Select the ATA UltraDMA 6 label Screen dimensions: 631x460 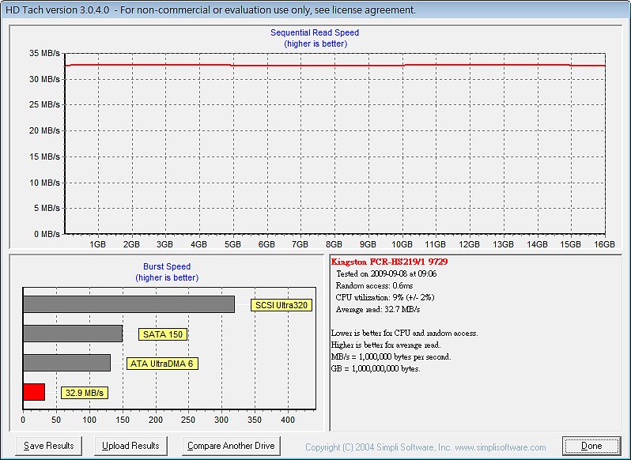click(162, 364)
